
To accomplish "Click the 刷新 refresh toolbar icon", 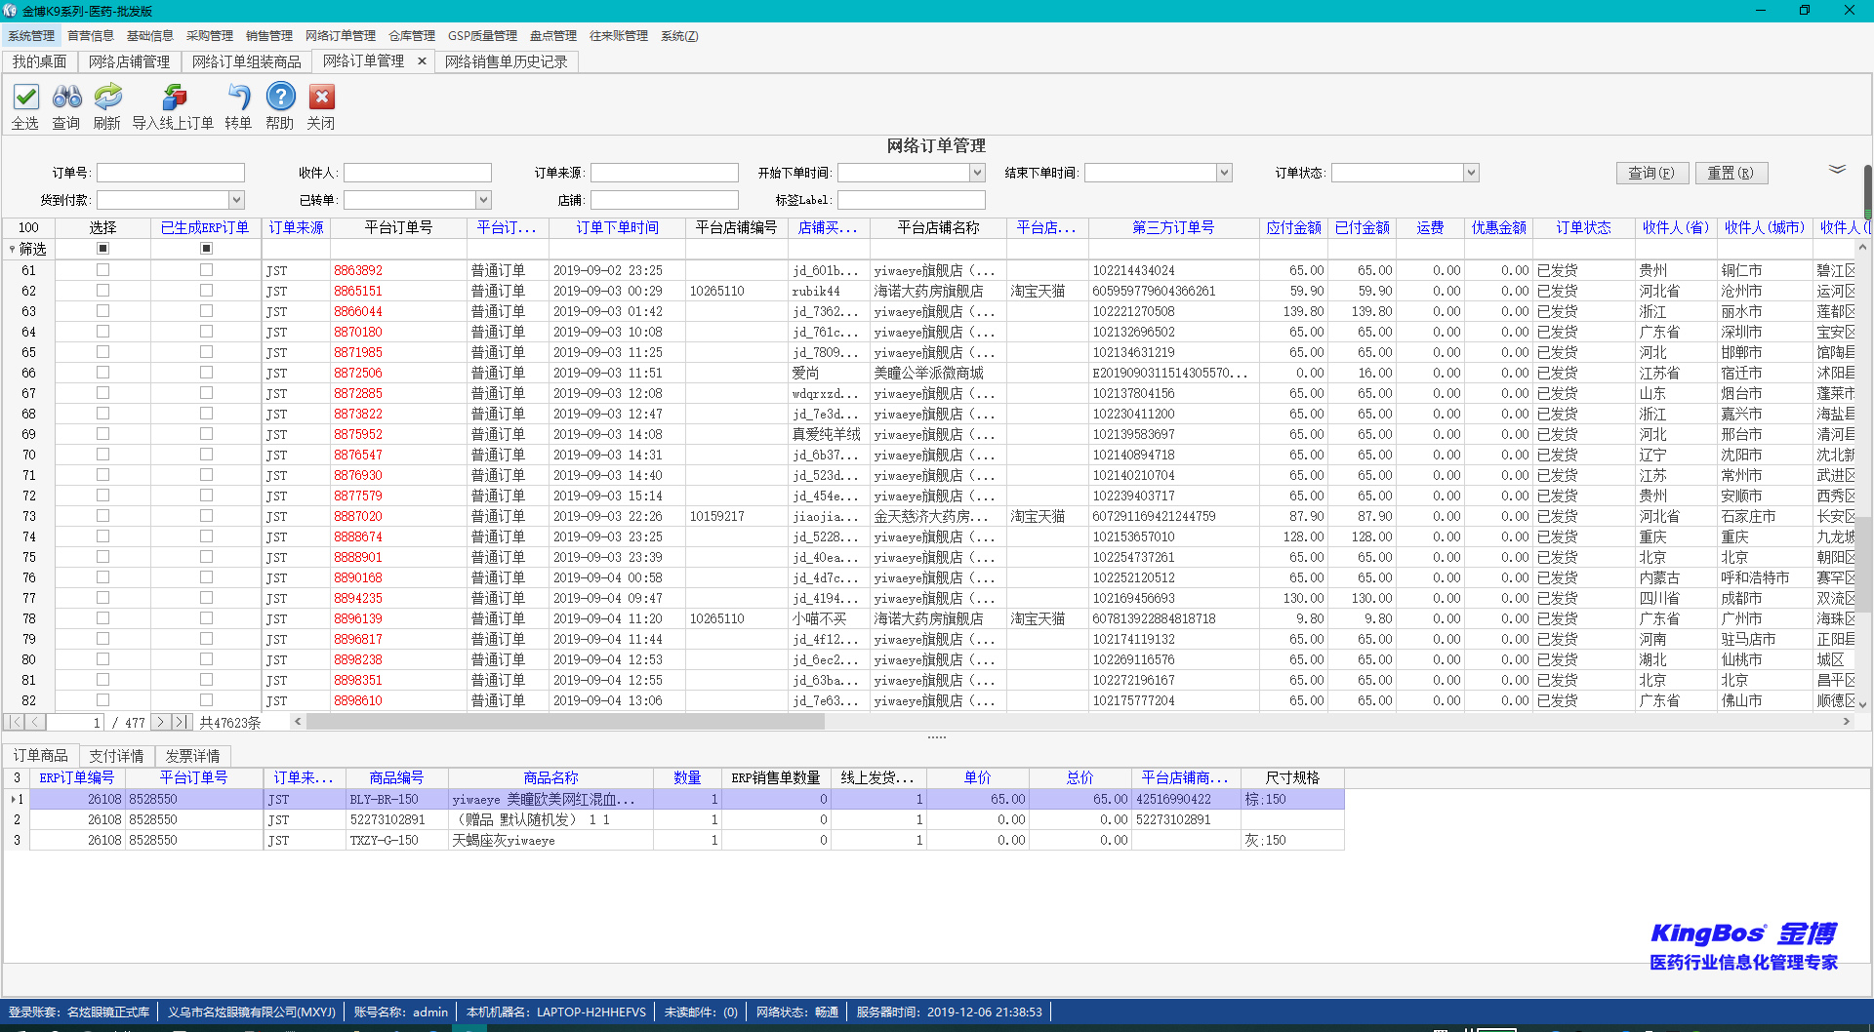I will coord(107,98).
